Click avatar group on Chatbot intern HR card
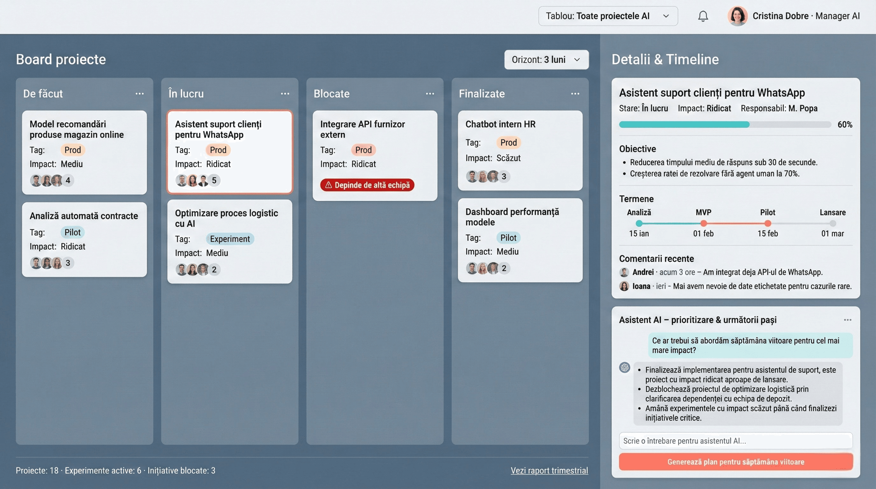 tap(483, 176)
